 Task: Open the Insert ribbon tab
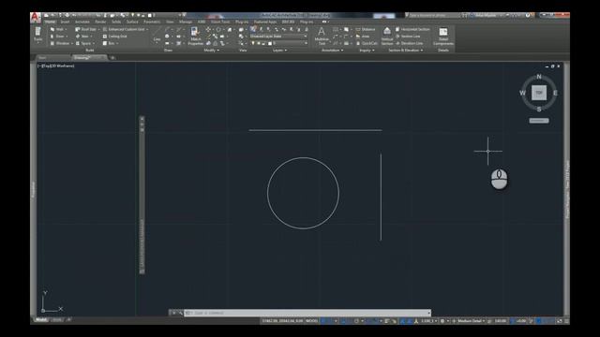tap(65, 22)
